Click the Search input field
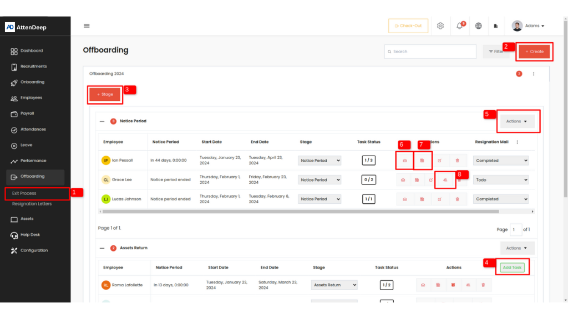The image size is (568, 319). [x=430, y=52]
